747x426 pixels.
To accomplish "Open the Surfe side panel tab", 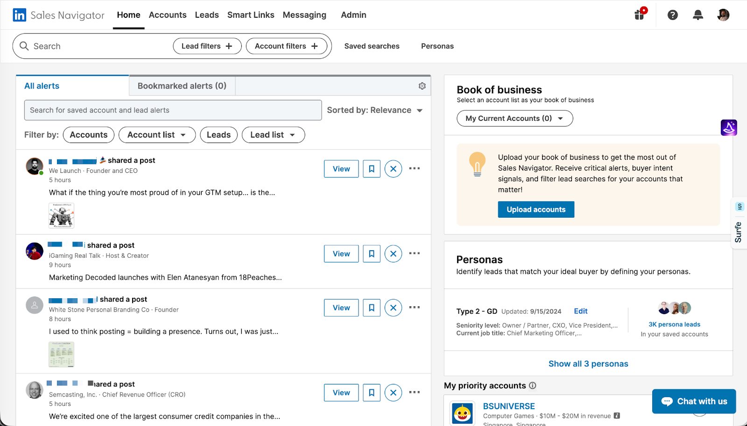I will (739, 223).
